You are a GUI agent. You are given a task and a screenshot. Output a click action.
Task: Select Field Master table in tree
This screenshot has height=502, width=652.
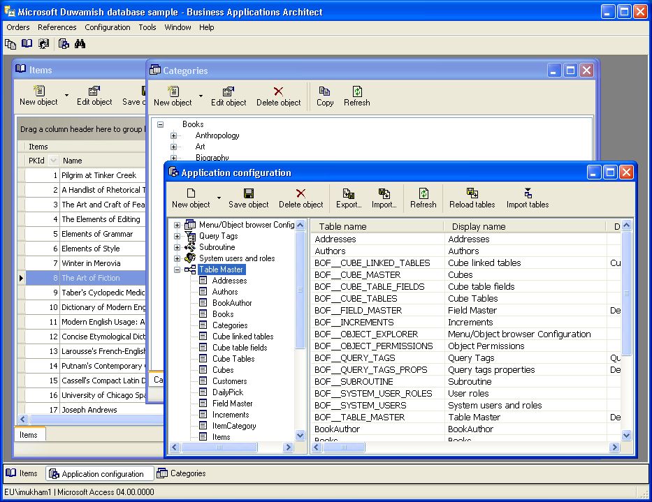coord(233,404)
